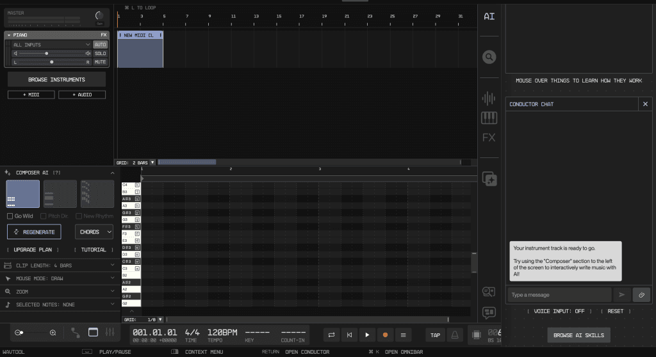656x357 pixels.
Task: Click the Type a message chat field
Action: 559,294
